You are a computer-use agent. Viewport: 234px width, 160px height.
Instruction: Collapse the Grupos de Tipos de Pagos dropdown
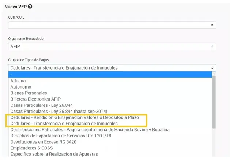(x=112, y=68)
